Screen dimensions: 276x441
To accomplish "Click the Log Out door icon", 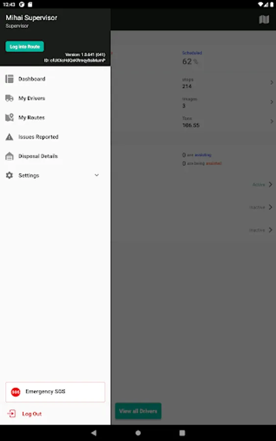I will point(12,414).
